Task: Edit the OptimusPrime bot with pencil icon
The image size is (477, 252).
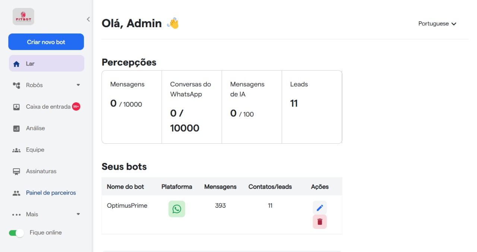Action: click(319, 208)
